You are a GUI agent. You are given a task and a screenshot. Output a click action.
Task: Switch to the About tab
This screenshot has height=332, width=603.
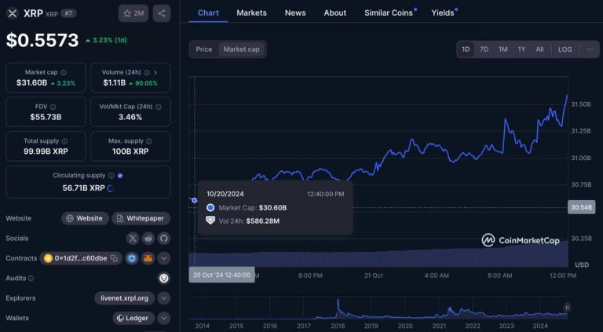tap(335, 13)
